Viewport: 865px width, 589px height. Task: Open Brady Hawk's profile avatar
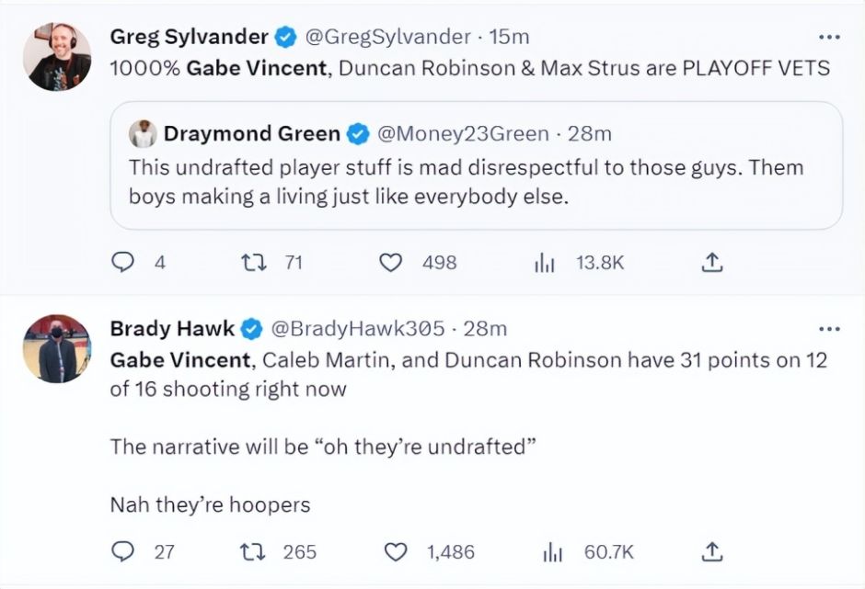(x=57, y=348)
